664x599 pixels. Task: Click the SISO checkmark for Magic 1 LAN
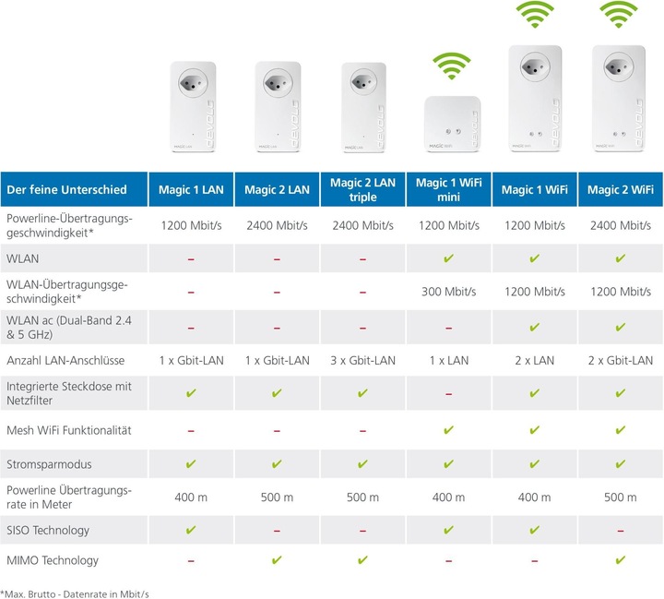[191, 530]
